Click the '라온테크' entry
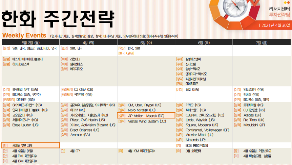The image size is (292, 165). pos(75,59)
